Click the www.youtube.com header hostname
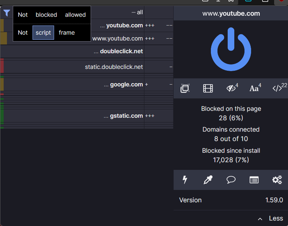 pyautogui.click(x=231, y=13)
